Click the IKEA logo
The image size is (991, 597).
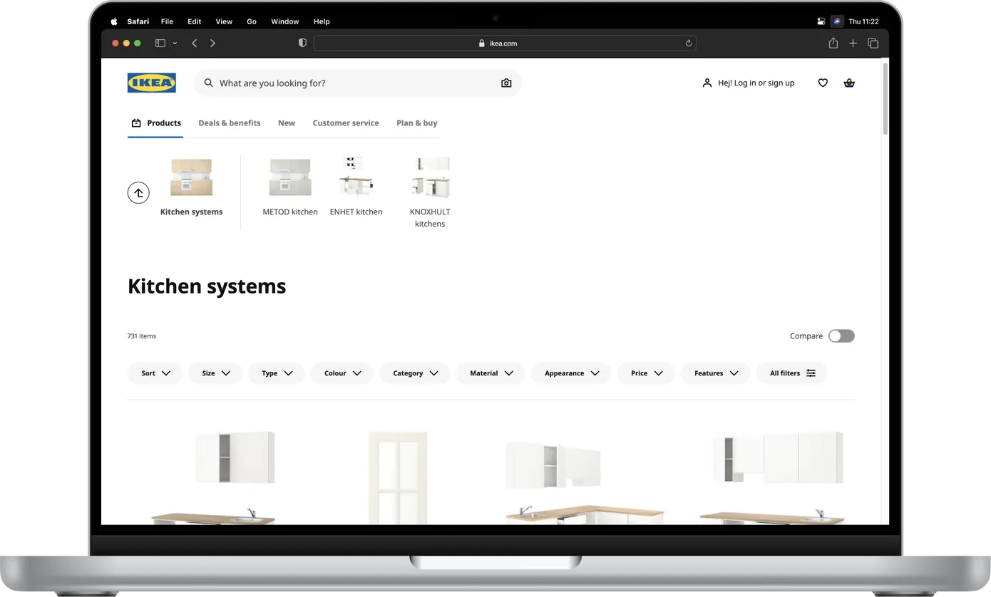[x=151, y=83]
